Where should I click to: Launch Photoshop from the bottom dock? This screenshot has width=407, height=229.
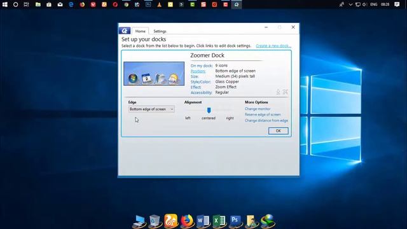click(236, 221)
